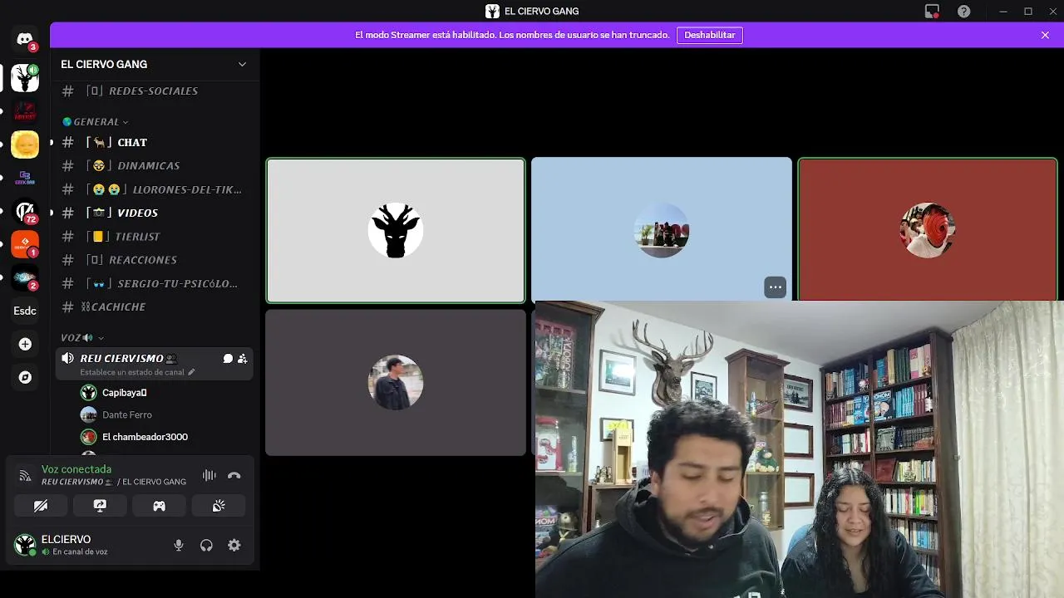Open the Geek Bar server icon
The width and height of the screenshot is (1064, 598).
(x=25, y=178)
